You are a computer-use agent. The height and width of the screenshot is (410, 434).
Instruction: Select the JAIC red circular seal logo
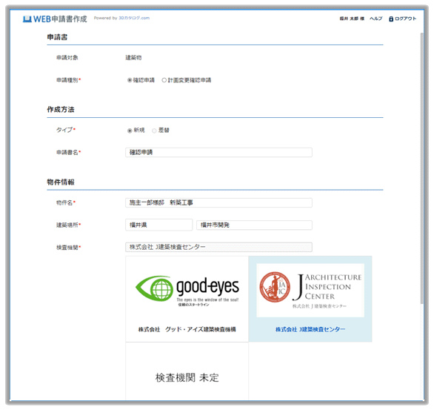coord(275,287)
